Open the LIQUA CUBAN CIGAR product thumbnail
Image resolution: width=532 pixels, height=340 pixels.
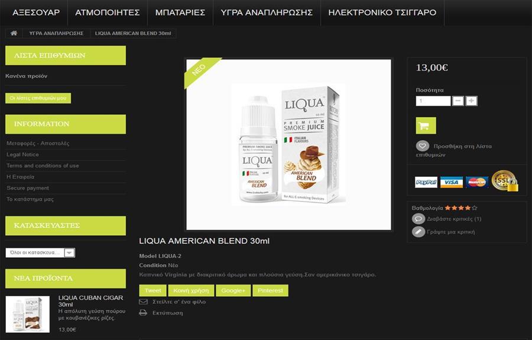coord(27,314)
